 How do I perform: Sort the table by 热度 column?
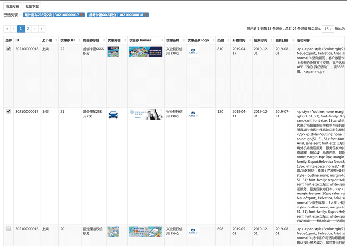click(221, 40)
